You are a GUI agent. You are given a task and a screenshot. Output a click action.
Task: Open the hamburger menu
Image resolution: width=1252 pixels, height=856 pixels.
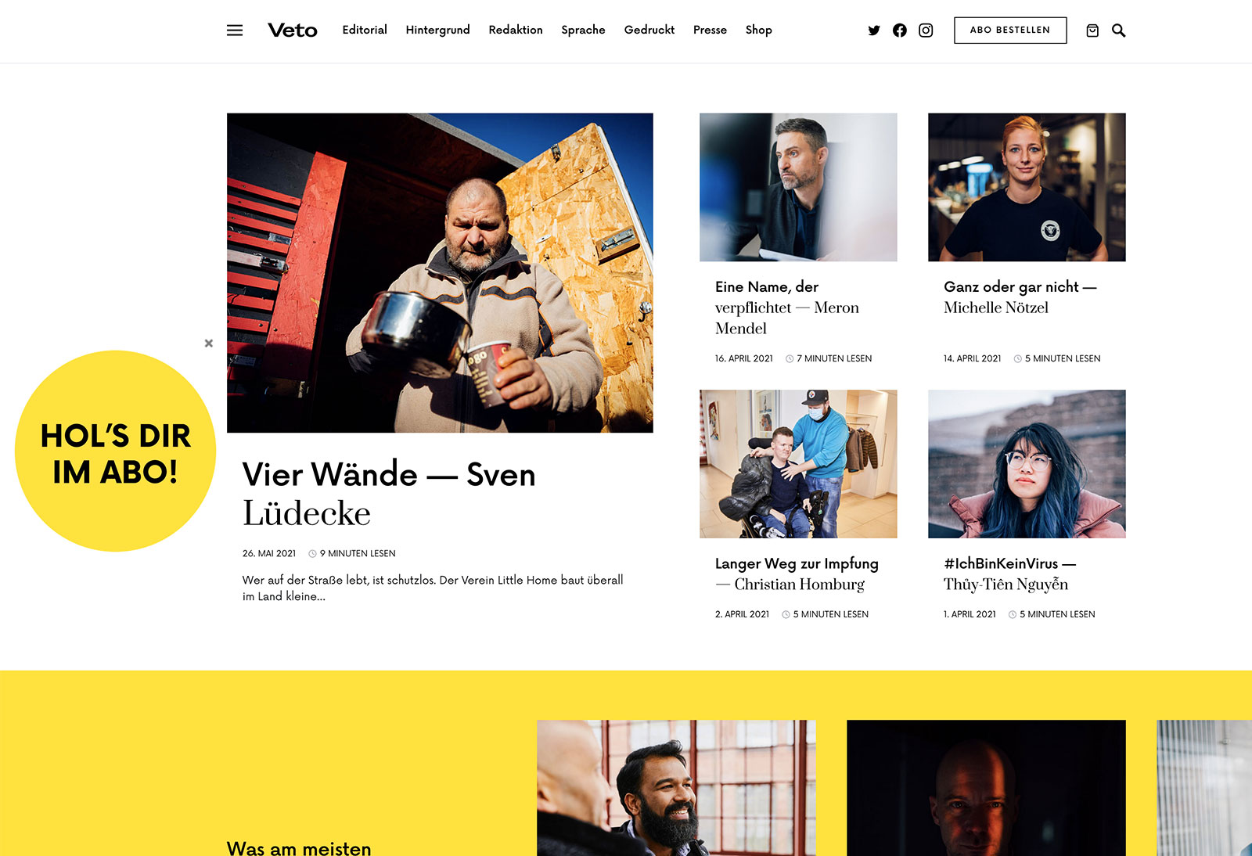pyautogui.click(x=235, y=31)
